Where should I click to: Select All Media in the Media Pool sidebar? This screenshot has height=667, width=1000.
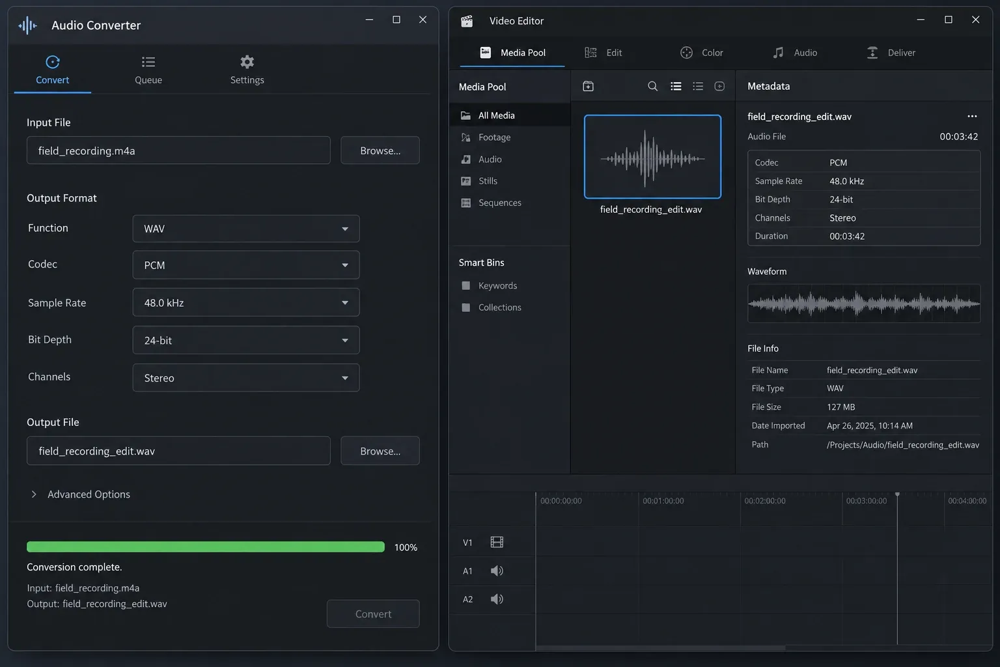click(510, 115)
